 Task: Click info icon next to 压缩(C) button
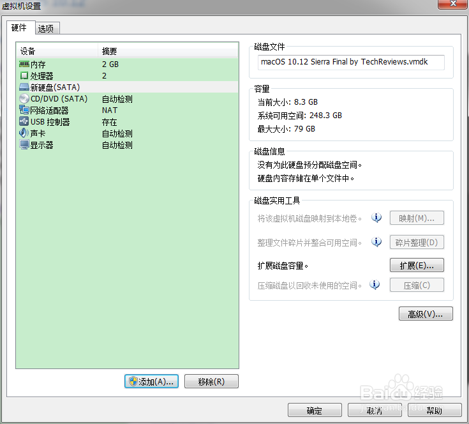pyautogui.click(x=375, y=285)
